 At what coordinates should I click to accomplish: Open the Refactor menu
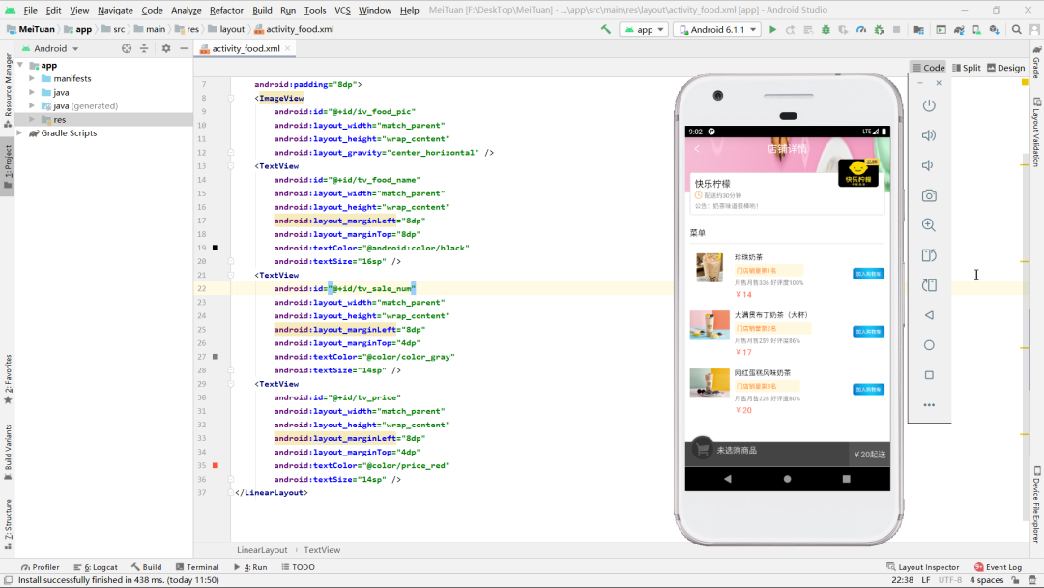coord(226,10)
